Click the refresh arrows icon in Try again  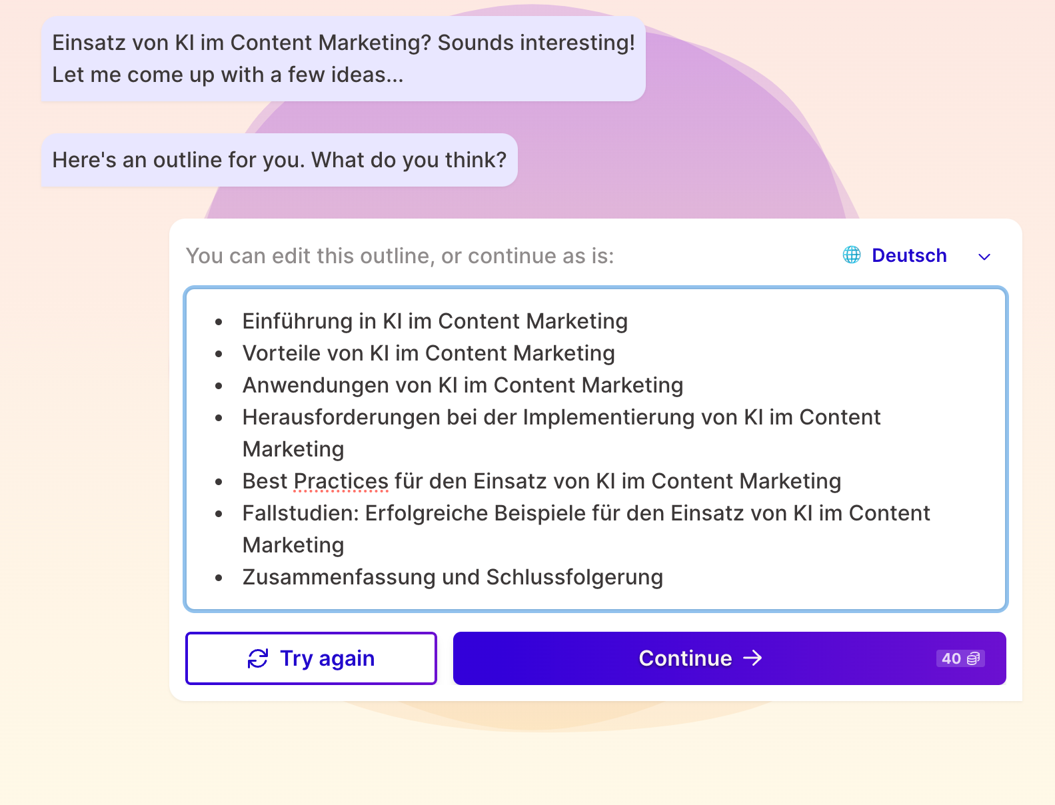pos(258,658)
